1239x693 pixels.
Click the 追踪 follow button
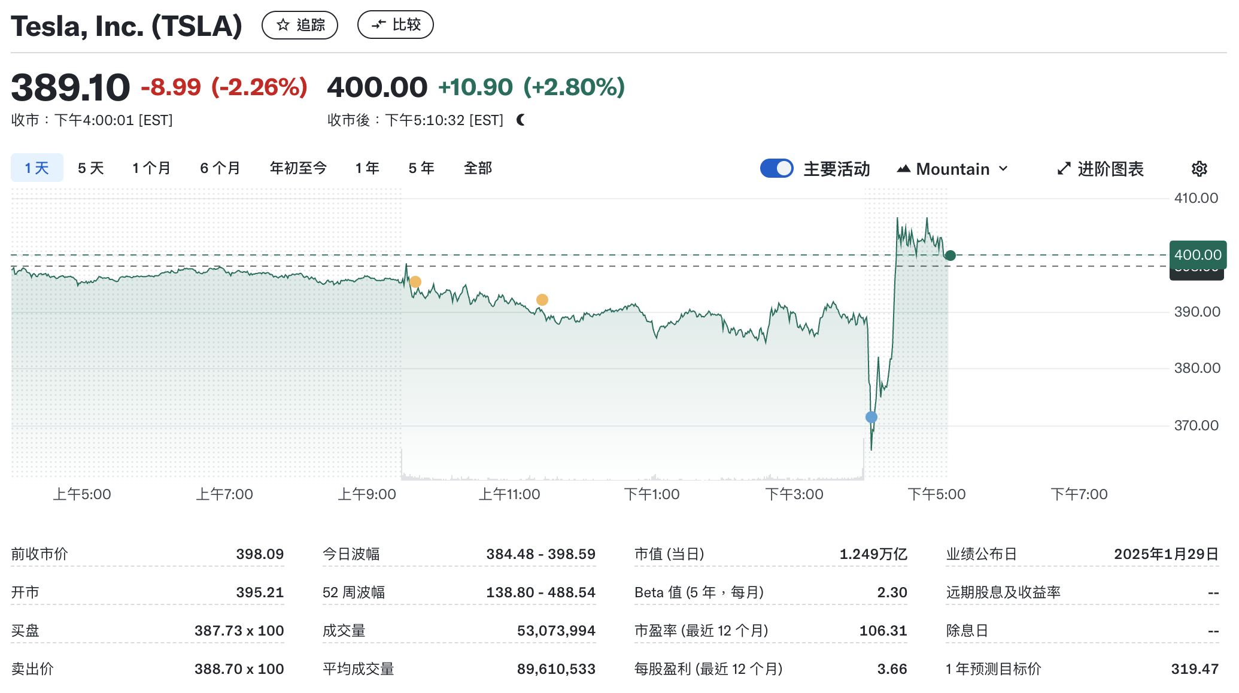(300, 25)
